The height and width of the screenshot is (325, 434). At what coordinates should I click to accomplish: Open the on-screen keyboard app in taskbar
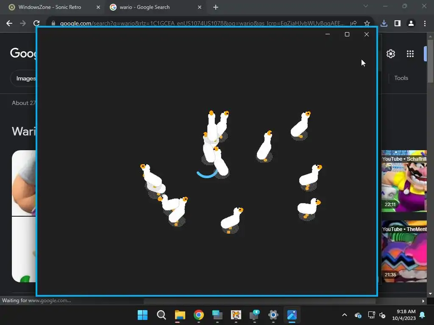[x=217, y=315]
